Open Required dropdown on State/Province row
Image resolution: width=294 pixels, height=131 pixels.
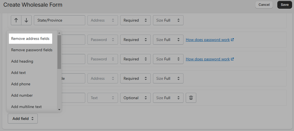(135, 20)
